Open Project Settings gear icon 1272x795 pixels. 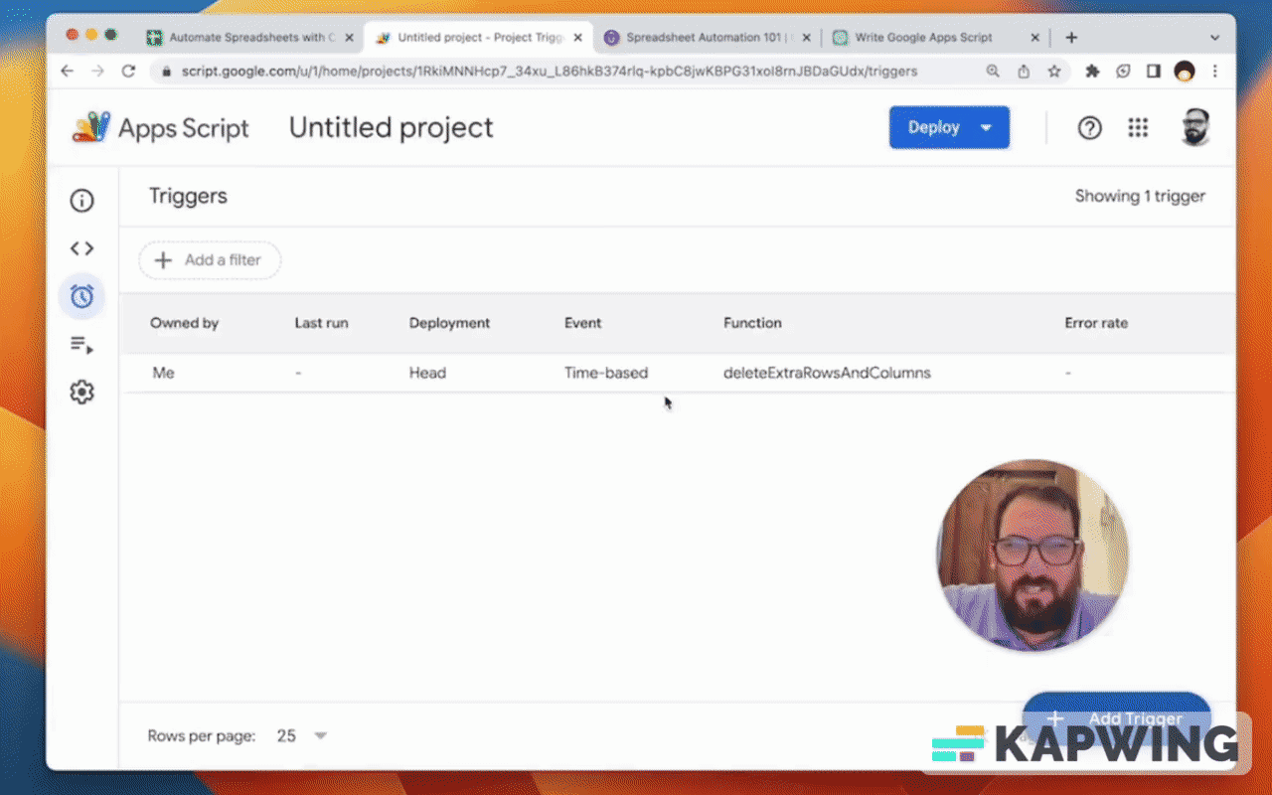tap(81, 393)
